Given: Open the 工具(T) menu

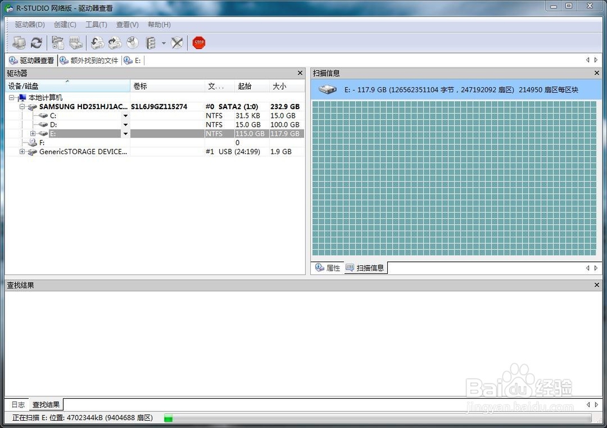Looking at the screenshot, I should (96, 24).
